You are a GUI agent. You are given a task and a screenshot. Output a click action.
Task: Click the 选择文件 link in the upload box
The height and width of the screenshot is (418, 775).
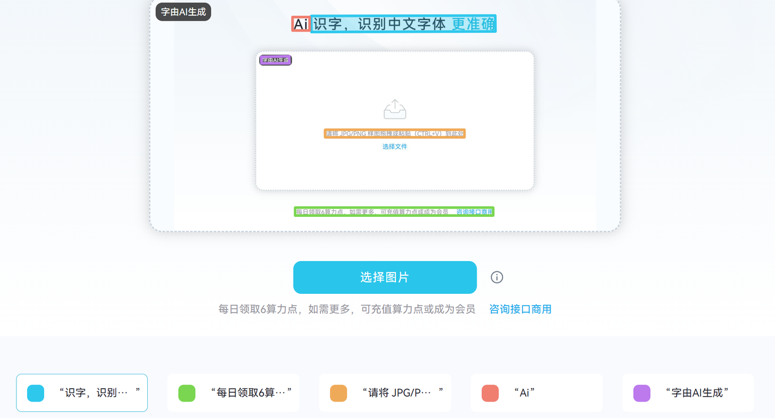coord(395,147)
